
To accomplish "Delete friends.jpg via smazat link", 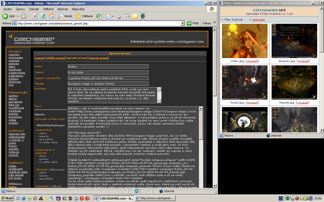I will coord(302,103).
